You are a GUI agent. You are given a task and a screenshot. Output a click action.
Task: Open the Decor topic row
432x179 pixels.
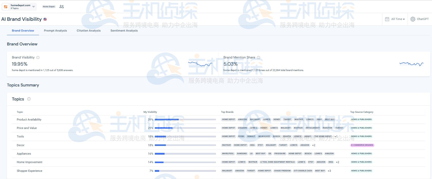(x=218, y=145)
